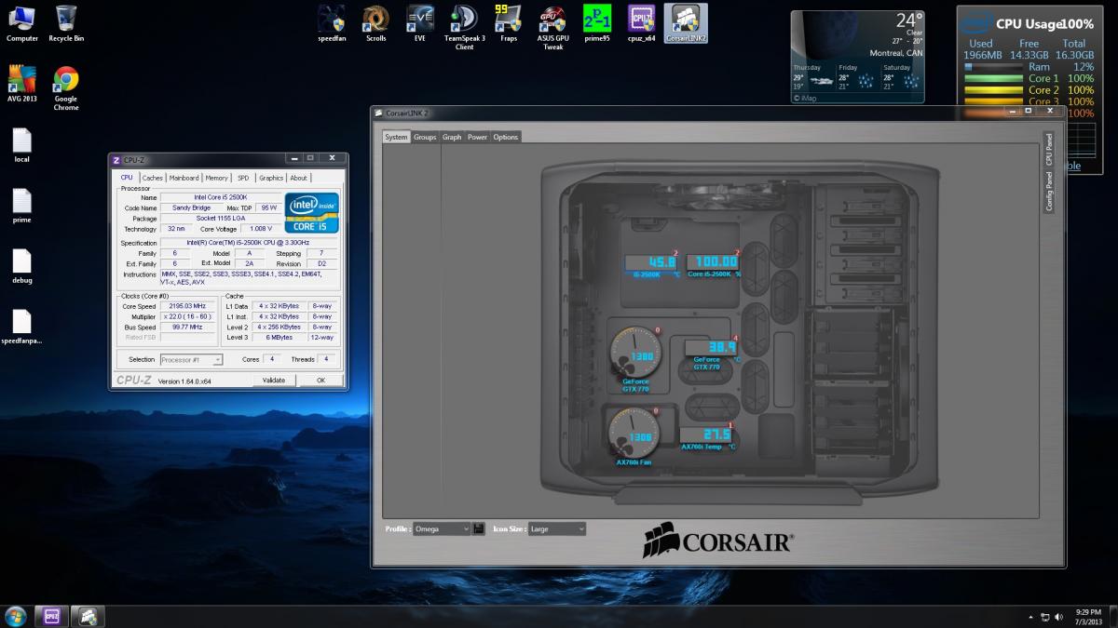Viewport: 1118px width, 628px height.
Task: Open the Icon Size dropdown
Action: pos(557,528)
